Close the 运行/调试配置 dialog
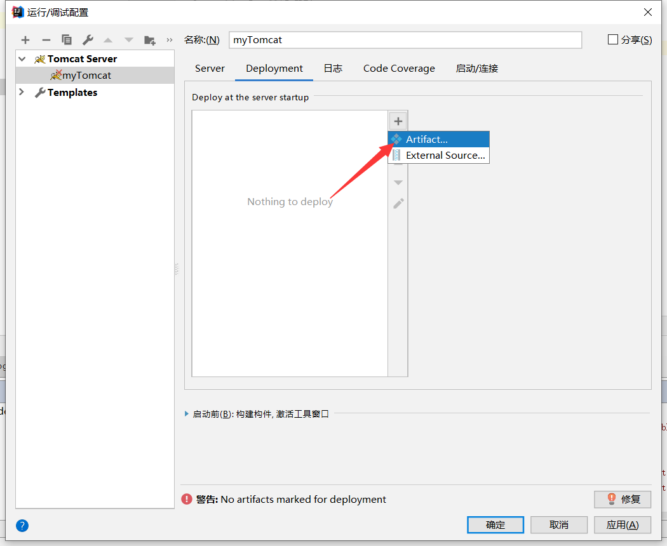Viewport: 667px width, 546px height. click(x=647, y=12)
